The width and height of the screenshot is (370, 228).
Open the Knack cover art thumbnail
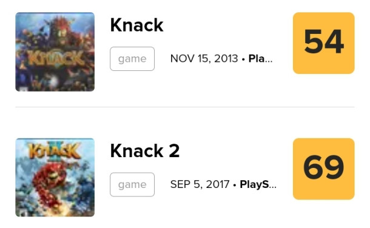pyautogui.click(x=55, y=52)
